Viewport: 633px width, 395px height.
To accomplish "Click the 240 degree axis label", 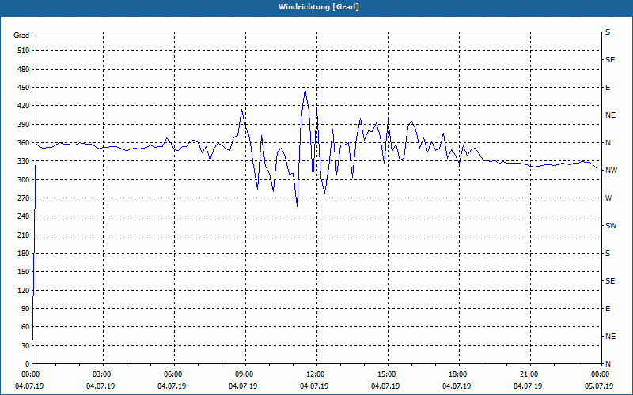I will click(x=24, y=216).
